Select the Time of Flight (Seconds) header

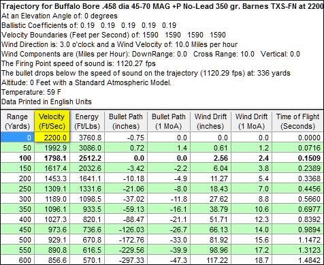click(x=297, y=121)
